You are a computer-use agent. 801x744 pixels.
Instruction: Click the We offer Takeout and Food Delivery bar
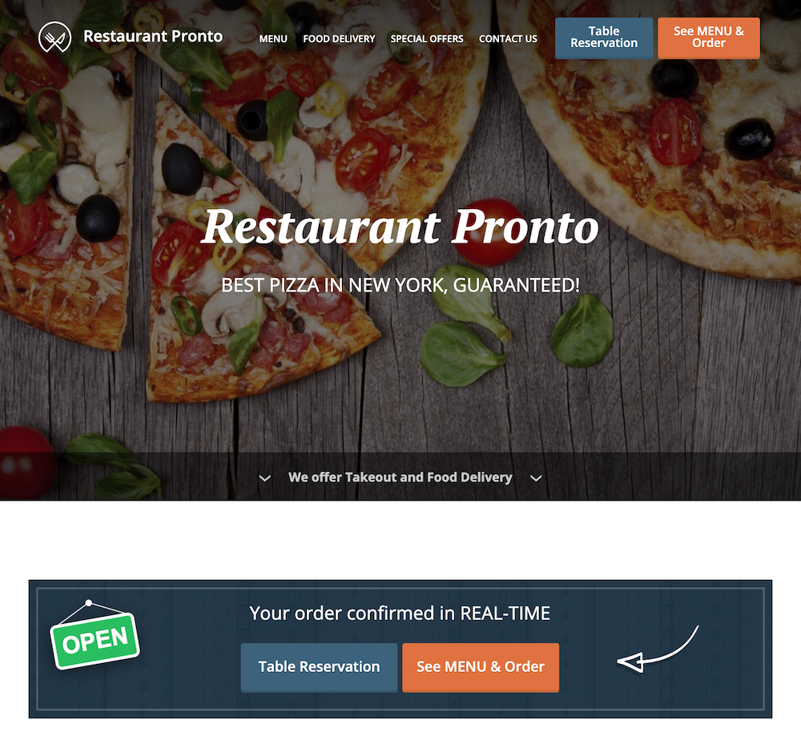point(400,476)
